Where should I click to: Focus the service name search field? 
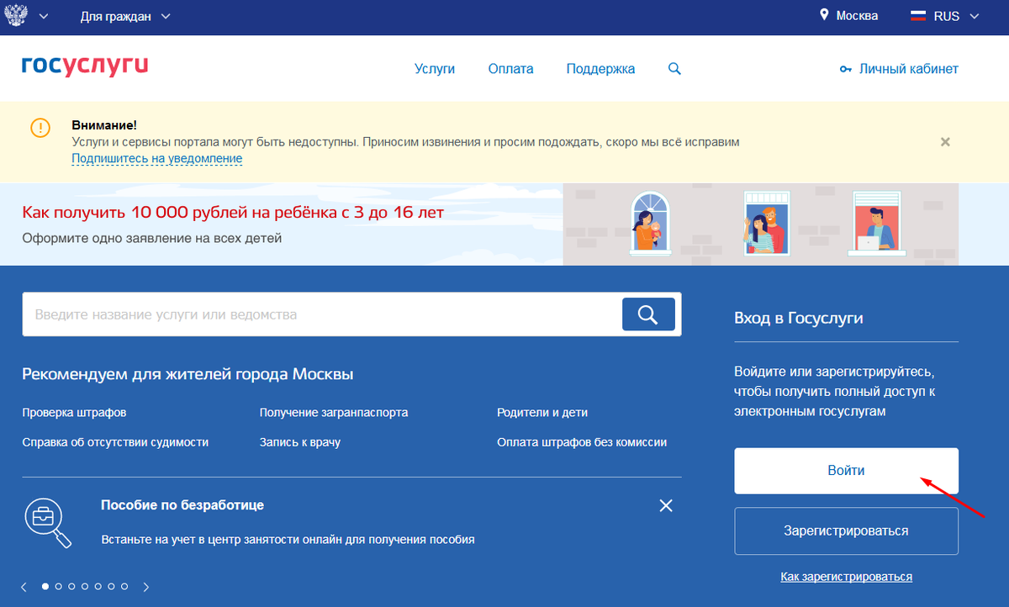(x=322, y=315)
